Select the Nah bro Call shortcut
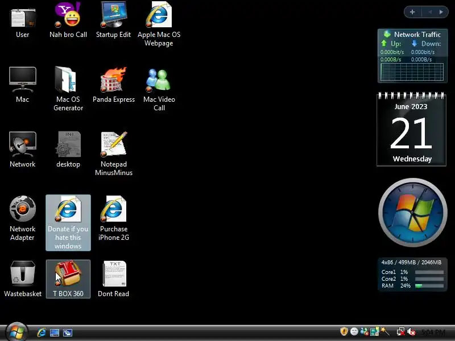The width and height of the screenshot is (455, 341). click(x=68, y=20)
